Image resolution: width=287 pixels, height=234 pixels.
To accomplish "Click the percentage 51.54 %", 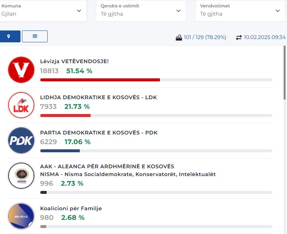I will 79,71.
